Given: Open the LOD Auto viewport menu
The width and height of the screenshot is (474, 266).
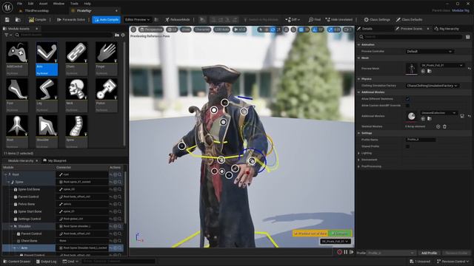Looking at the screenshot, I should tap(222, 30).
